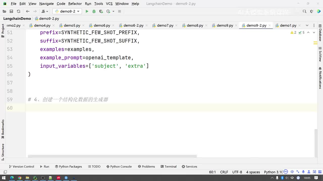323x181 pixels.
Task: Open the SciView side panel
Action: click(320, 54)
